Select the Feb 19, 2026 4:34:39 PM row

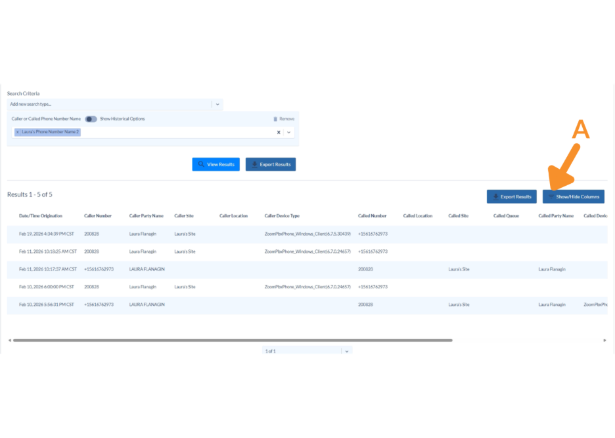(x=46, y=234)
